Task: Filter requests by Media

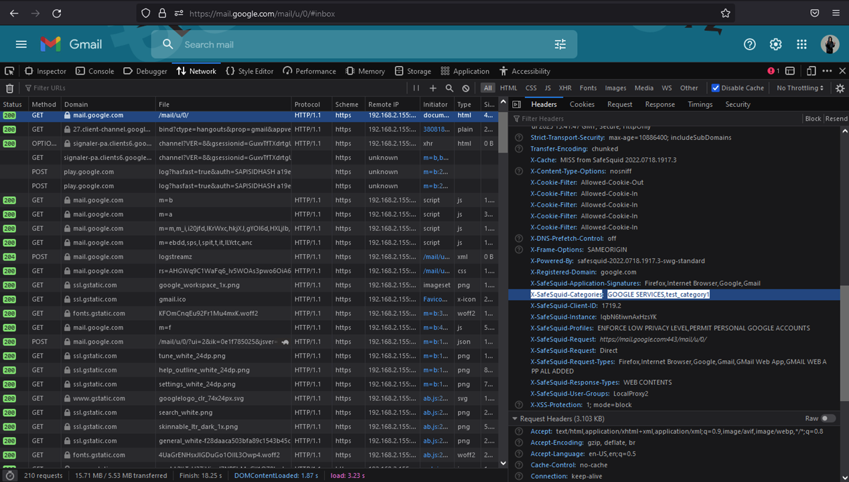Action: [x=643, y=88]
